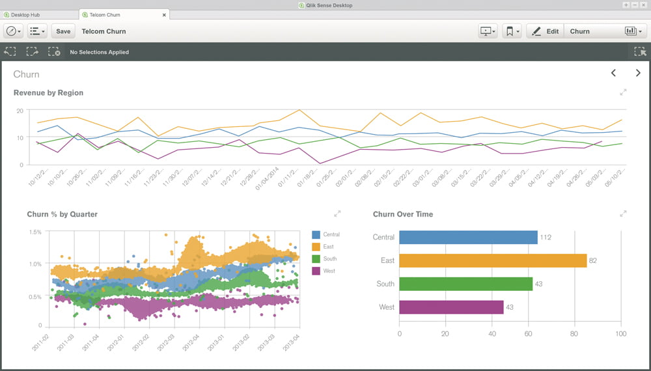Expand Revenue by Region chart to fullscreen

(x=623, y=92)
